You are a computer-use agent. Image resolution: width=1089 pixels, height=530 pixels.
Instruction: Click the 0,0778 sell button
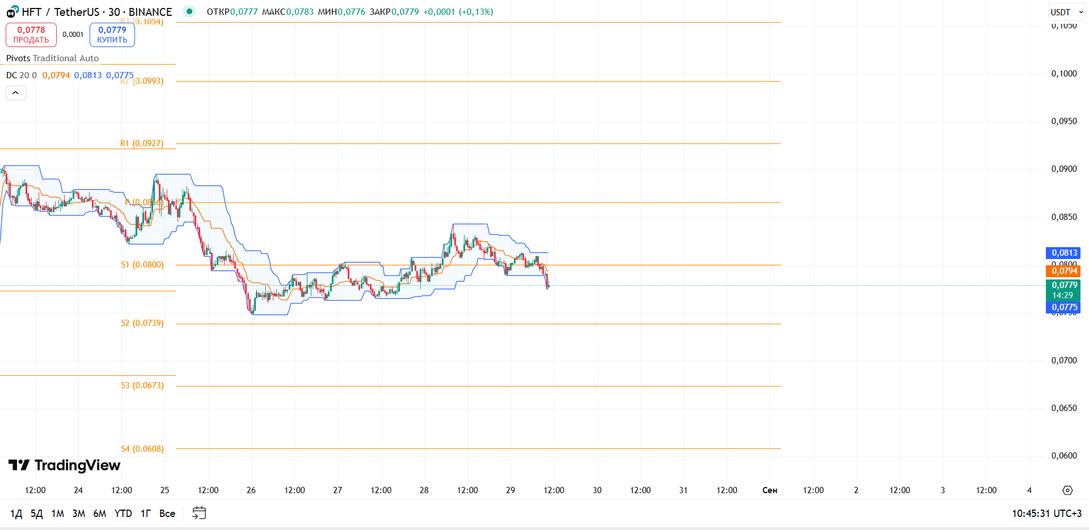point(31,35)
